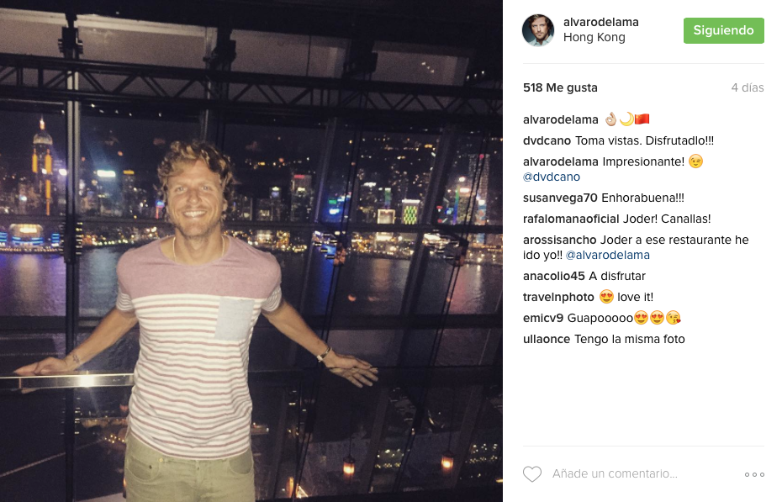Click the 4 días timestamp
The height and width of the screenshot is (502, 782).
point(747,87)
